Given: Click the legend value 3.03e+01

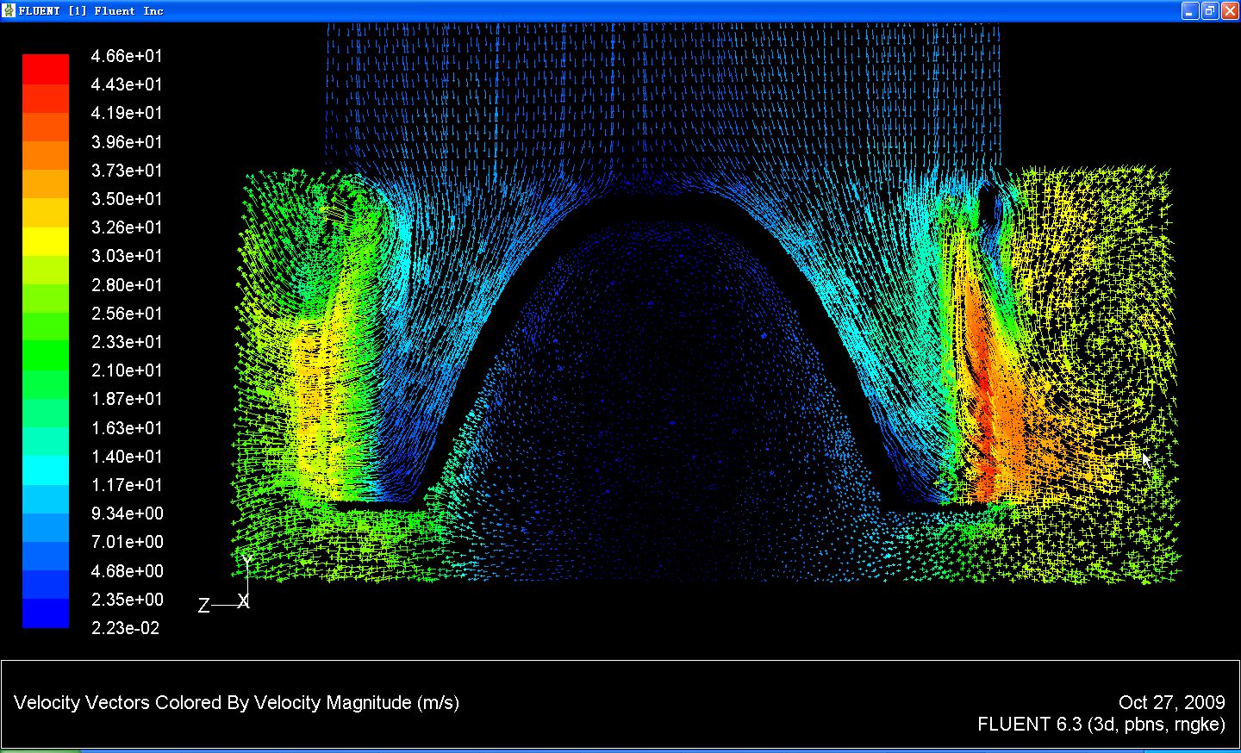Looking at the screenshot, I should [x=127, y=256].
